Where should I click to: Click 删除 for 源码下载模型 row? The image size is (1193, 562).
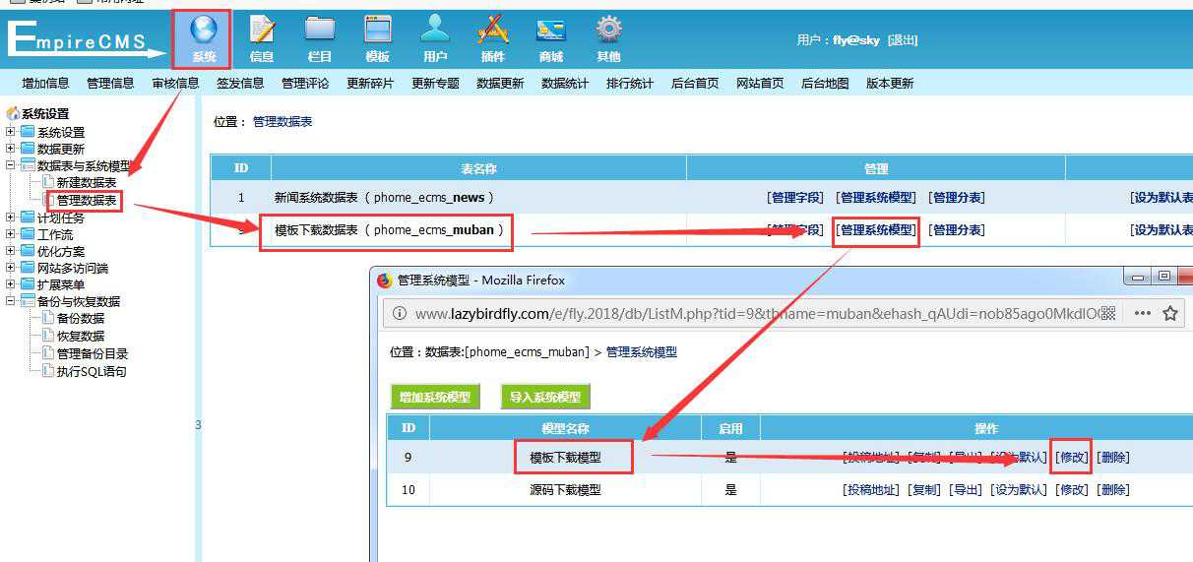[x=1113, y=490]
